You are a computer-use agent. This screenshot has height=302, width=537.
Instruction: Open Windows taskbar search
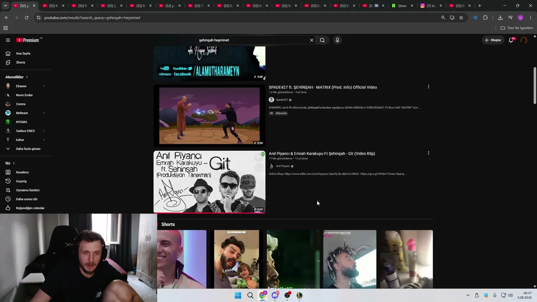coord(250,295)
